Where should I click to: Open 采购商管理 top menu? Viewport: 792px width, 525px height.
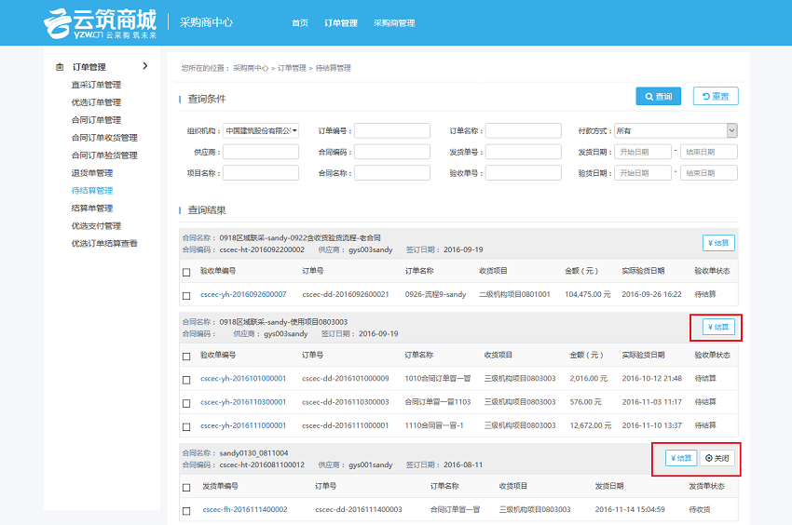393,23
